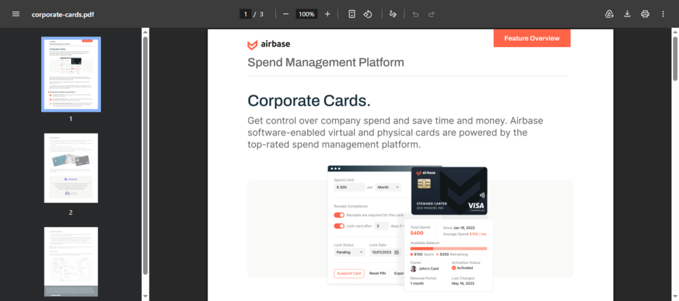Zoom out with the minus icon
679x301 pixels.
[286, 14]
